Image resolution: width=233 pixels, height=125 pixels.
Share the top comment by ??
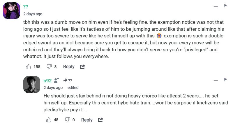click(82, 67)
